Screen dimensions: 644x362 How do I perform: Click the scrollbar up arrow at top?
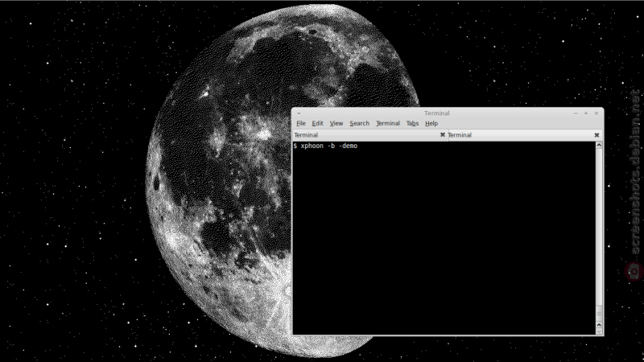[x=599, y=146]
